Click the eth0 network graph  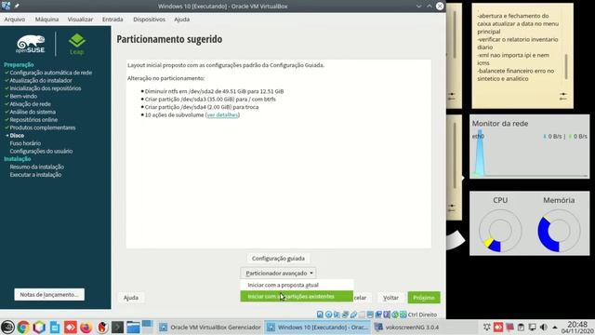(x=529, y=154)
